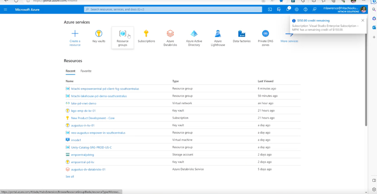
Task: Click the See all link
Action: click(x=70, y=176)
